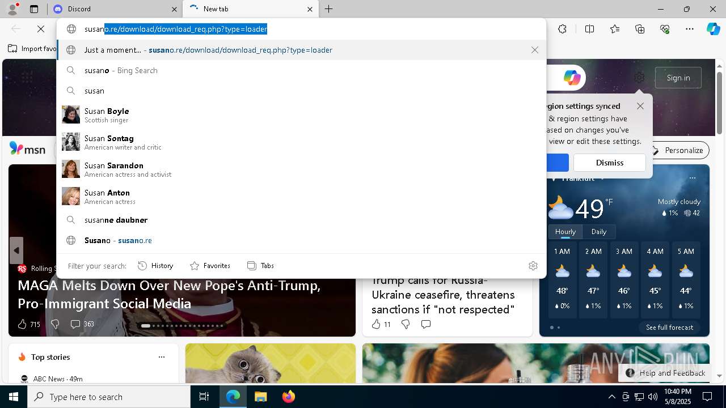Screen dimensions: 726x408
Task: Click the Sign in button
Action: pyautogui.click(x=678, y=78)
